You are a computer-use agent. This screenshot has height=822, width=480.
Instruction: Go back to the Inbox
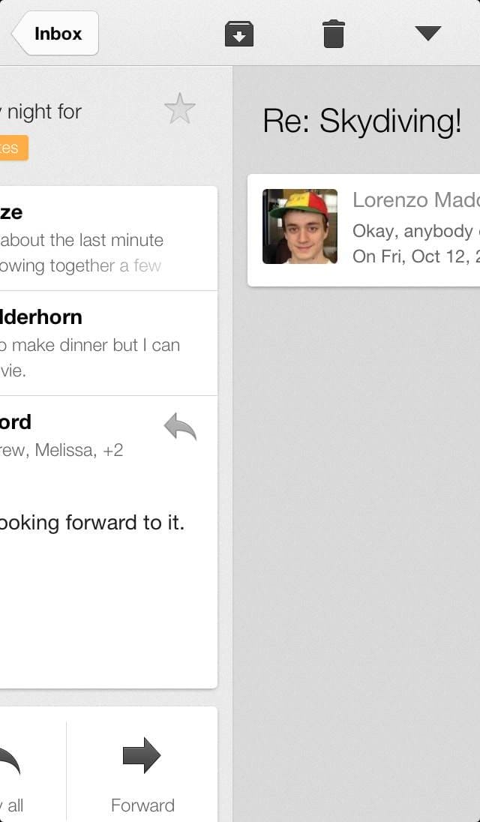coord(55,34)
